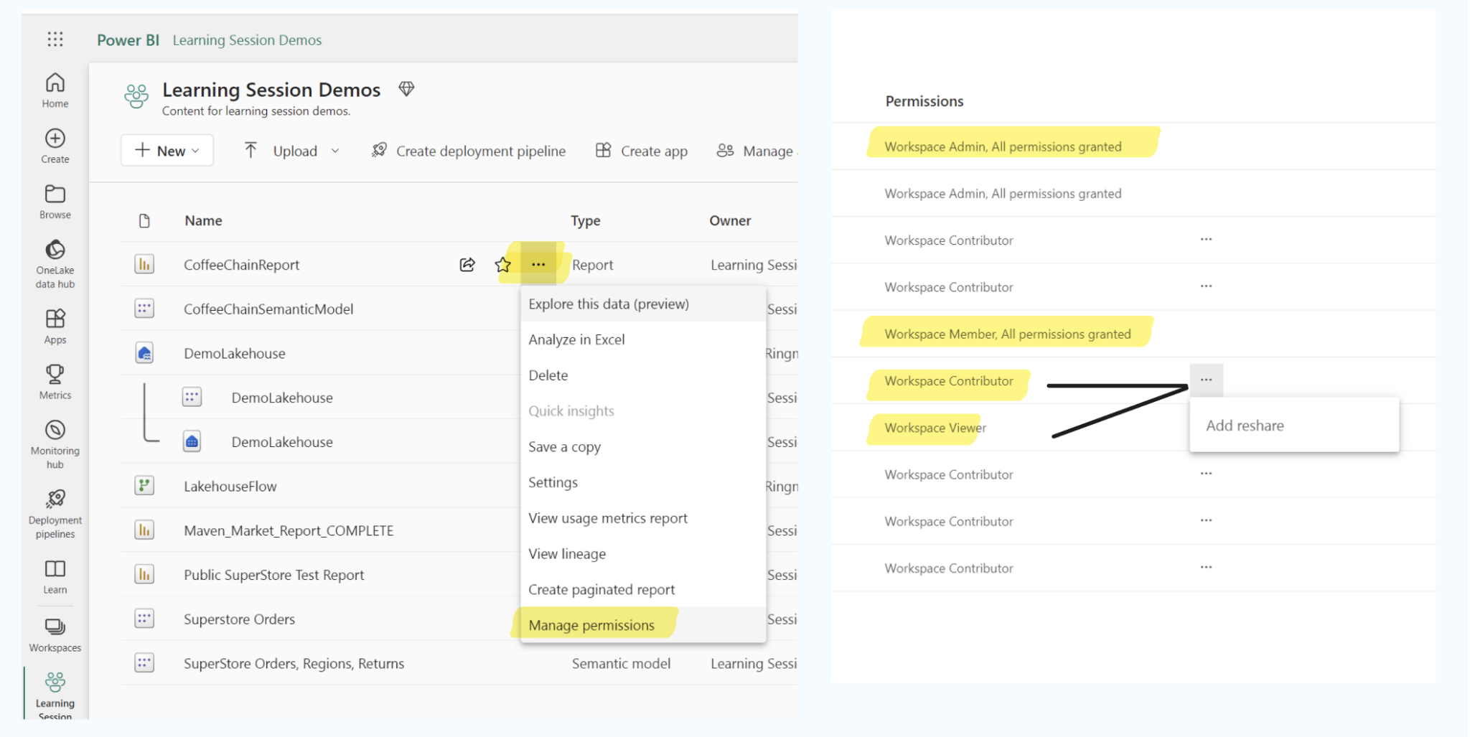The width and height of the screenshot is (1470, 737).
Task: Favorite CoffeeChainReport using the star
Action: point(502,264)
